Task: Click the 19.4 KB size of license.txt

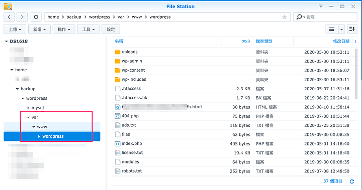Action: [x=242, y=153]
